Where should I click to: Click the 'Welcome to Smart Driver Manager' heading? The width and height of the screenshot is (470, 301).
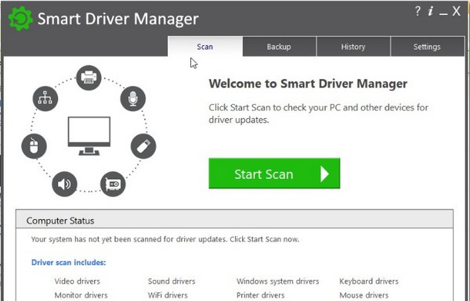click(308, 84)
